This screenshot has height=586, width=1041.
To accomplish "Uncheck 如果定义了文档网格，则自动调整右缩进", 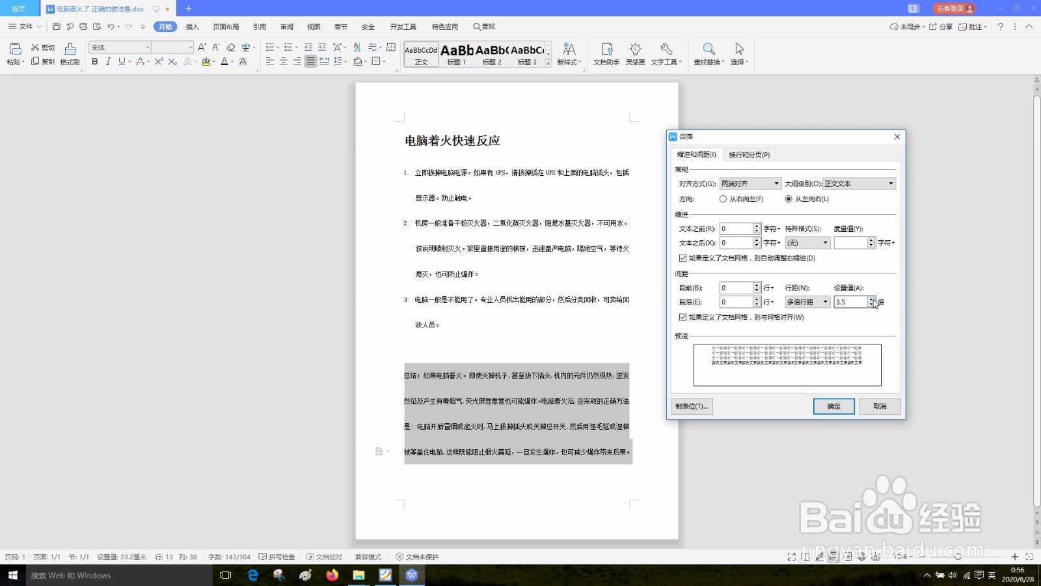I will point(682,258).
